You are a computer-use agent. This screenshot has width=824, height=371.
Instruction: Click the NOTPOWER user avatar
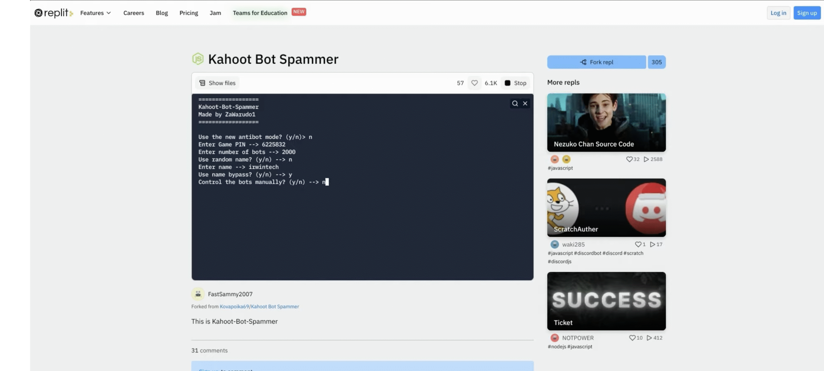coord(554,338)
